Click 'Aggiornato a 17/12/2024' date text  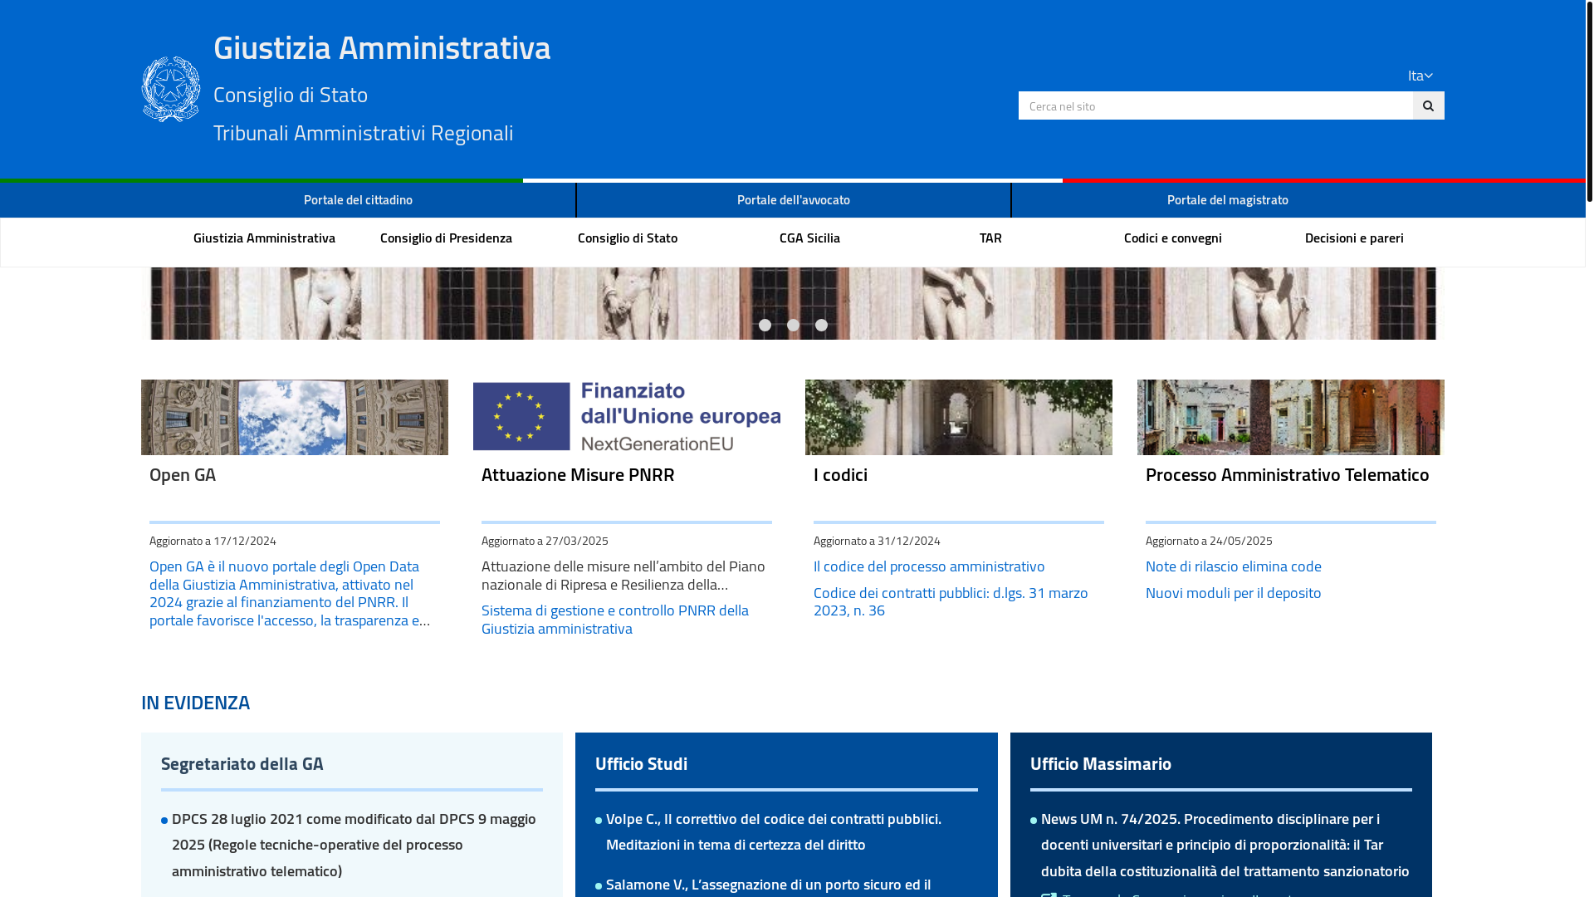tap(213, 541)
